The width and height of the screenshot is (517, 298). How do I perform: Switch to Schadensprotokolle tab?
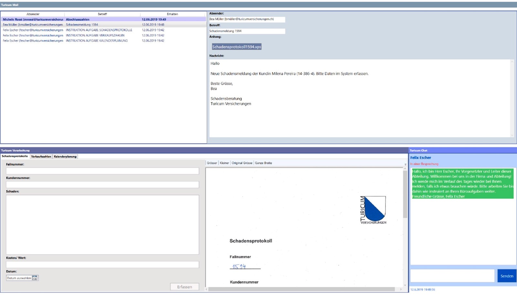pyautogui.click(x=15, y=156)
